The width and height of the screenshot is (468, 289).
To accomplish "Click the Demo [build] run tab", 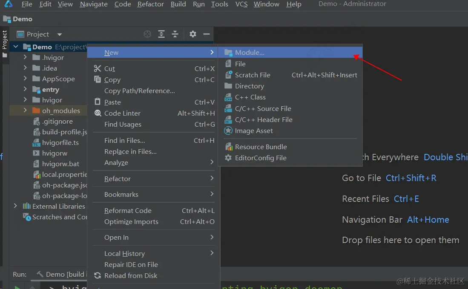I will 61,275.
